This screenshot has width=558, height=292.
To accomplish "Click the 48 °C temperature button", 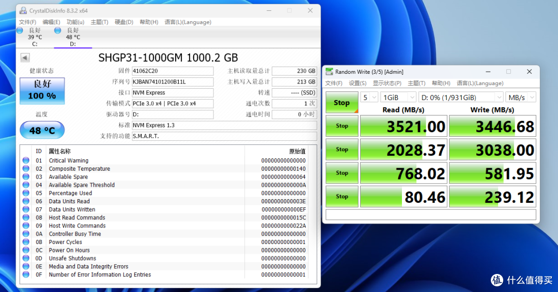I will coord(42,131).
